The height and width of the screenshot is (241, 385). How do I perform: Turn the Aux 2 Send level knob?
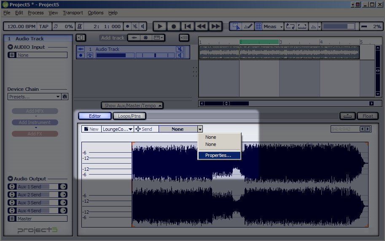coord(63,195)
